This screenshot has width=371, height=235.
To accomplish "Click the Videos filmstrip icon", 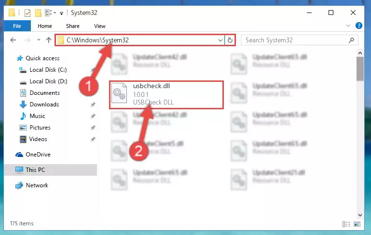I will click(23, 139).
